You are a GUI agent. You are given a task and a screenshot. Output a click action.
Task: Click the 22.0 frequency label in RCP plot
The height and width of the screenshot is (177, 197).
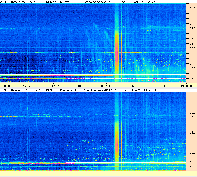[193, 54]
